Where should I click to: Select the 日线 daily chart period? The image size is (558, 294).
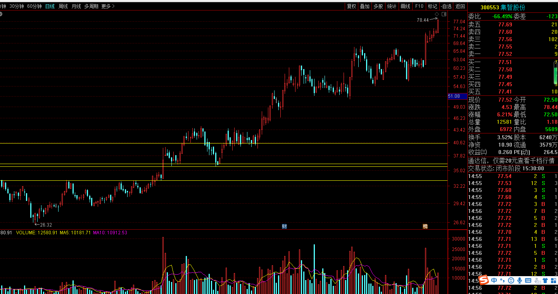point(50,6)
